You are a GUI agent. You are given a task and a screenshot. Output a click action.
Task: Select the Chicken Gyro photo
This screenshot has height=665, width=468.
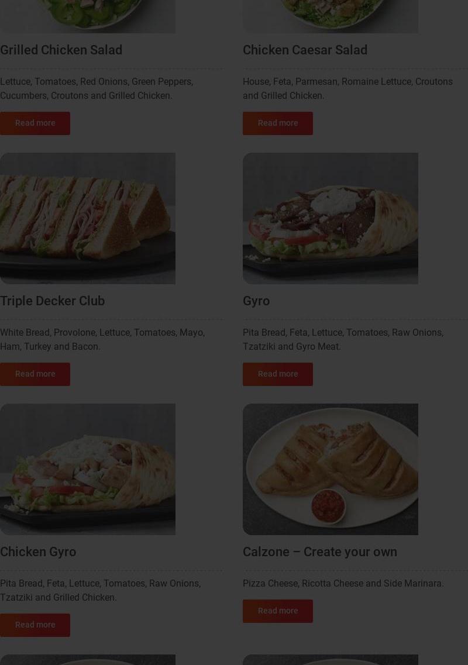coord(87,469)
